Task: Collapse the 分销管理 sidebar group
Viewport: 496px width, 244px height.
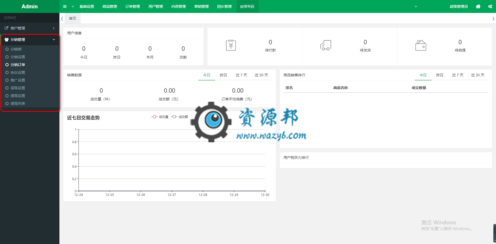Action: [30, 40]
